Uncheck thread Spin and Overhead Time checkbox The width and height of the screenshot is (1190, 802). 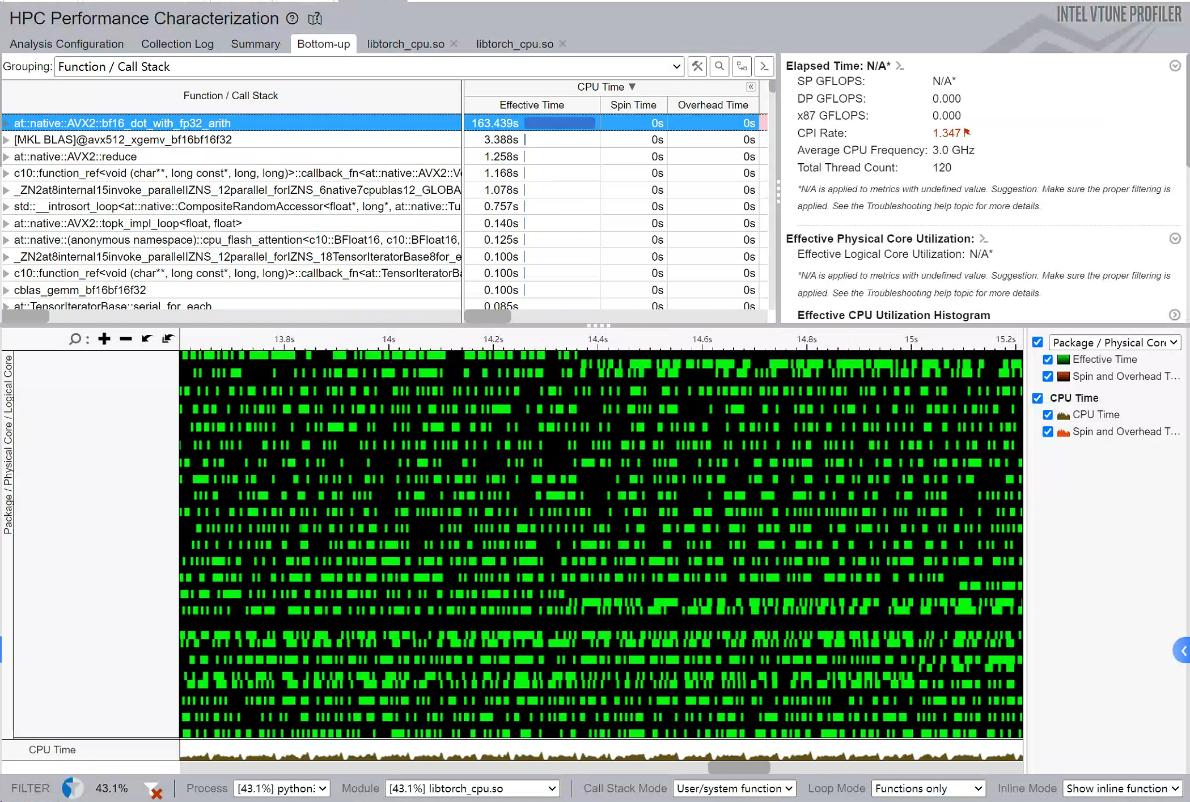[x=1048, y=376]
